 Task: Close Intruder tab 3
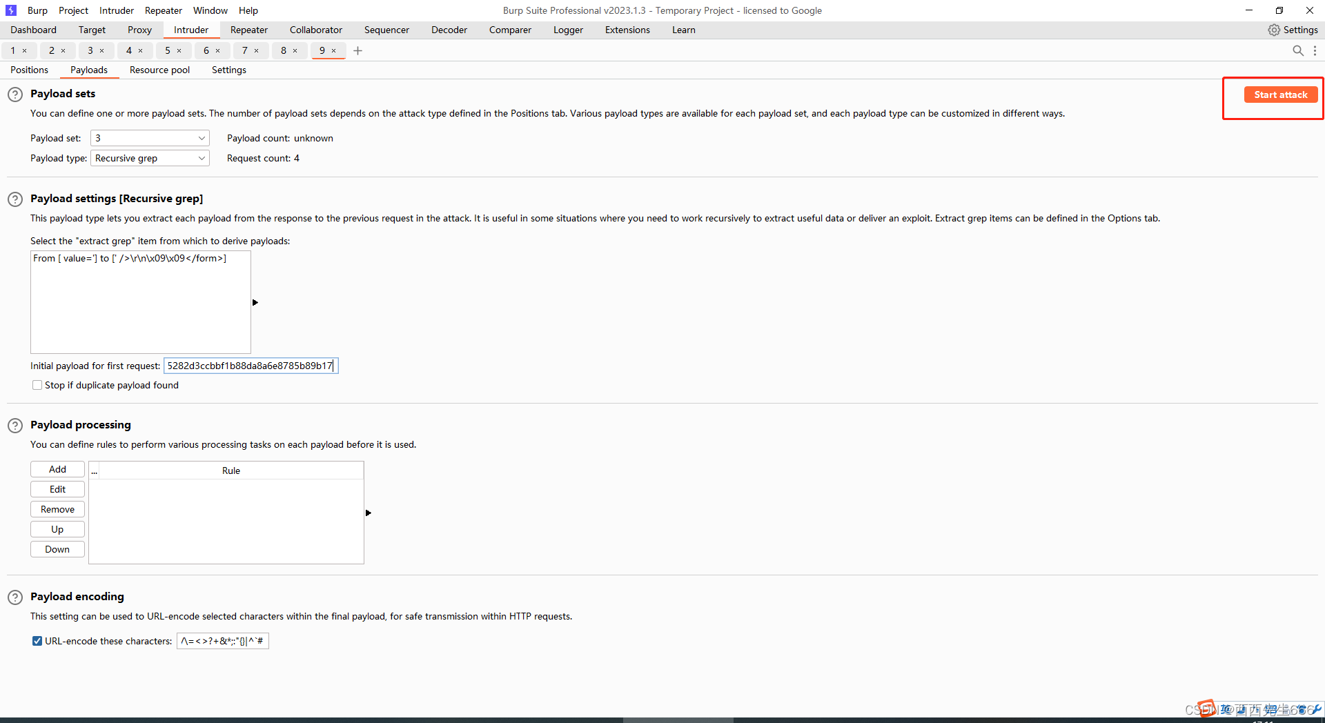click(101, 50)
